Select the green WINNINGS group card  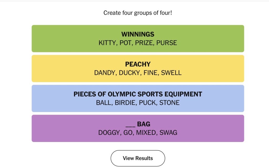pos(53,39)
